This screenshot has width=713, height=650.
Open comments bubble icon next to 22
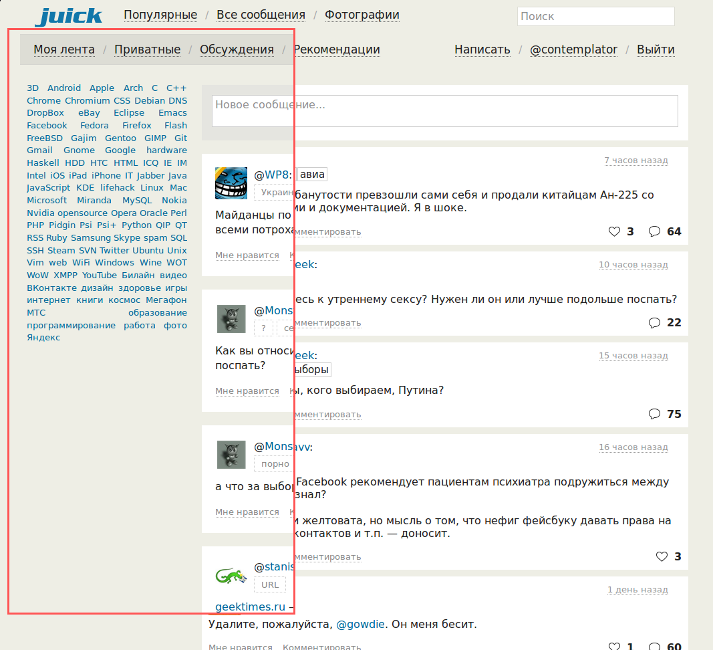(654, 323)
